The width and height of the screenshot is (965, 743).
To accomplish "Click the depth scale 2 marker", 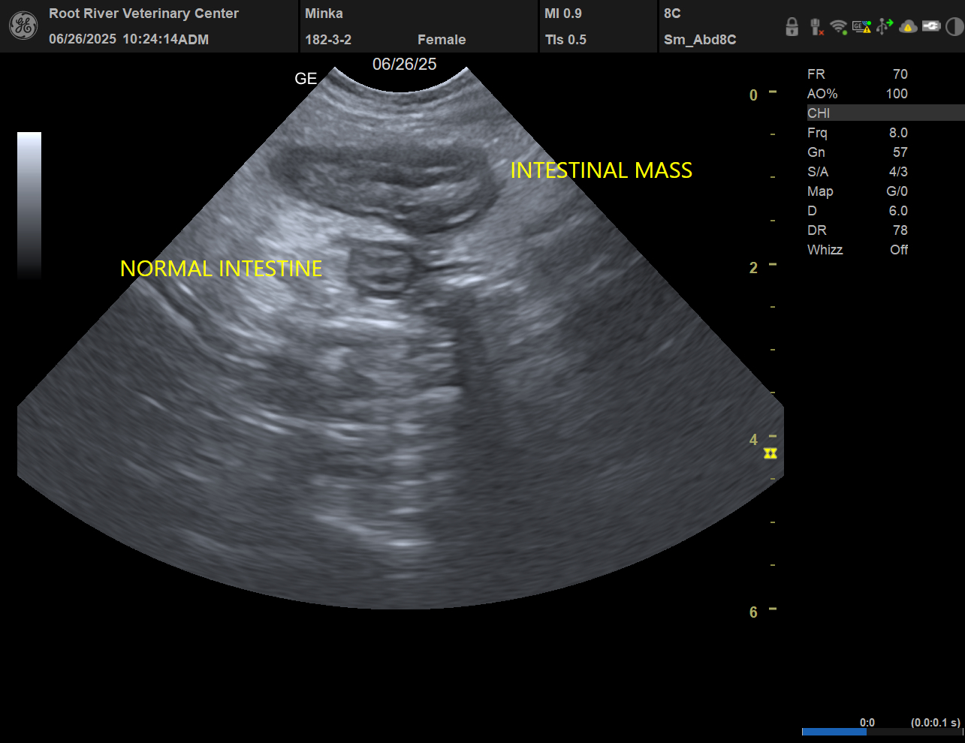I will 753,268.
